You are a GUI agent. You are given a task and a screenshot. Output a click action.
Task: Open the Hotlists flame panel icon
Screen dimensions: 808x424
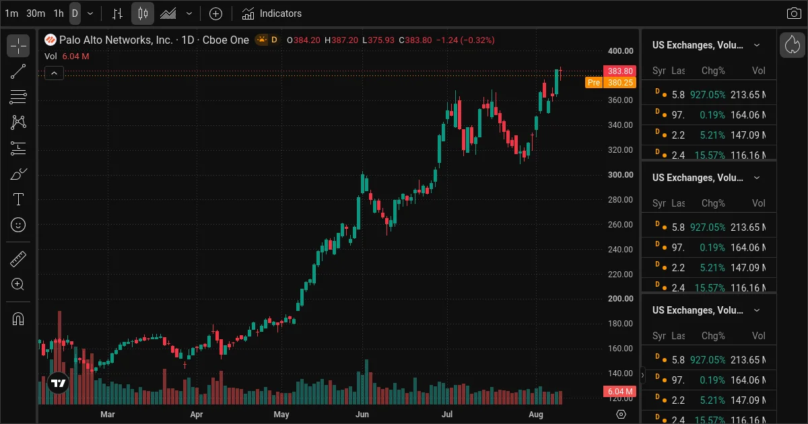(x=793, y=45)
